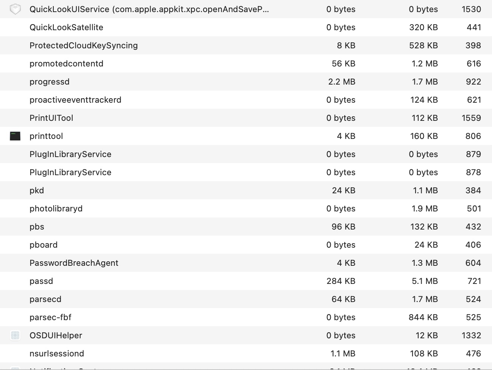Image resolution: width=492 pixels, height=370 pixels.
Task: Choose the proactiveeventtrackerd process
Action: coord(75,100)
